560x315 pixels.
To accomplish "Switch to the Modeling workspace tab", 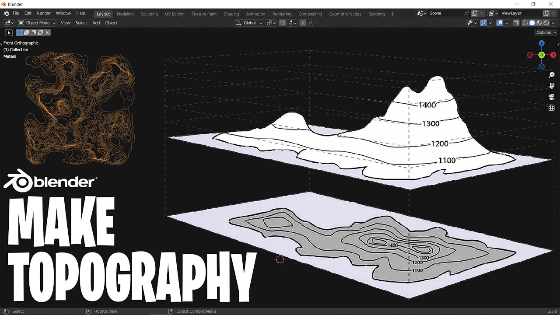I will tap(125, 14).
